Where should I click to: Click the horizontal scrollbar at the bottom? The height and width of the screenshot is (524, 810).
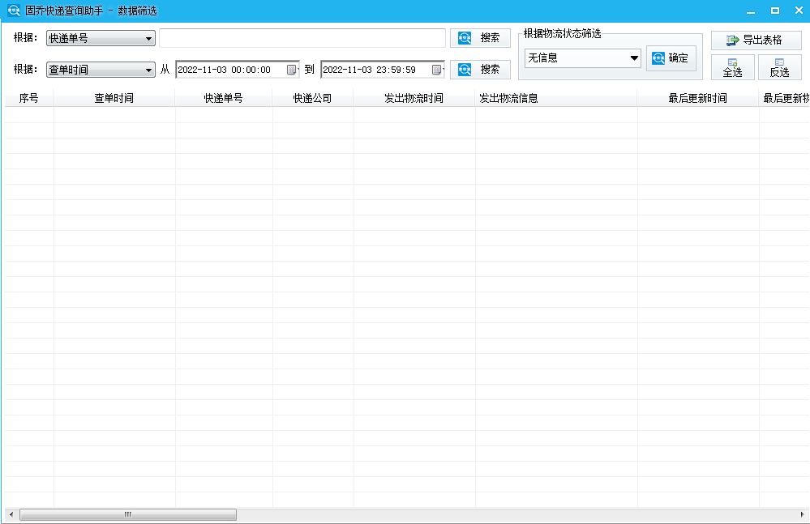click(127, 514)
